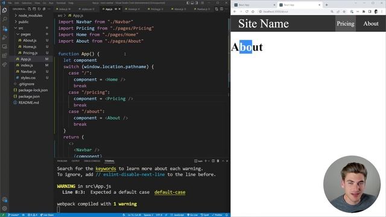Toggle secondary sidebar layout icon in title bar

tap(197, 3)
